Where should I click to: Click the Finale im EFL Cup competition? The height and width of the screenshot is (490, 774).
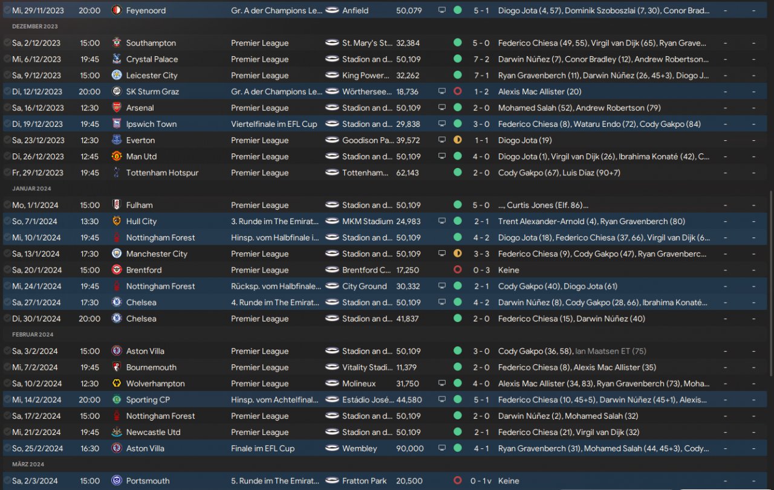262,448
